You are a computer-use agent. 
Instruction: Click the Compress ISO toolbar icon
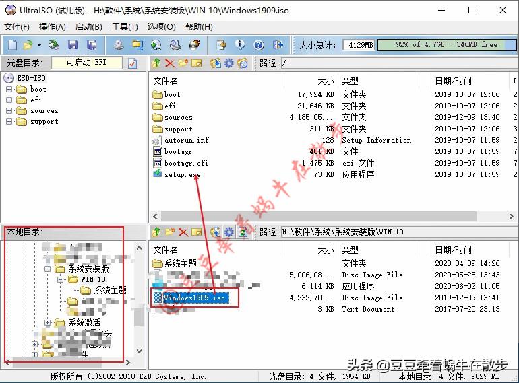tap(156, 45)
